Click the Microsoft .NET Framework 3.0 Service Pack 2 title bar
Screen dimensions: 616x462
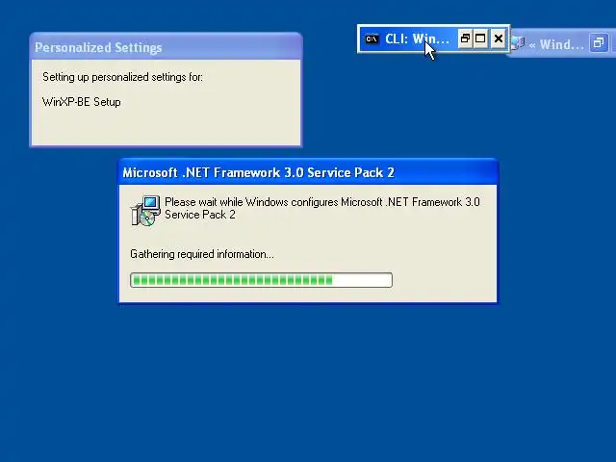click(308, 172)
